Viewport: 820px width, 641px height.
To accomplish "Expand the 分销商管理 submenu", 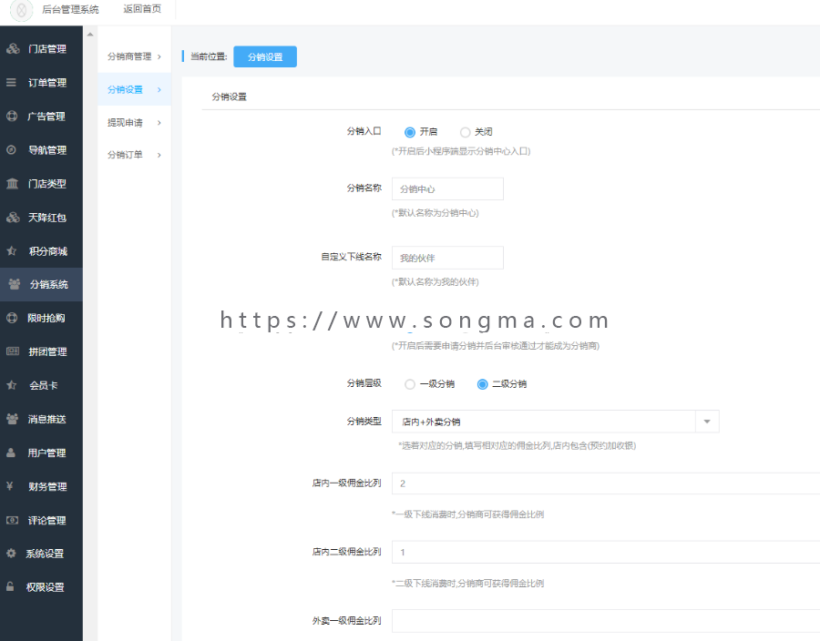I will 130,55.
